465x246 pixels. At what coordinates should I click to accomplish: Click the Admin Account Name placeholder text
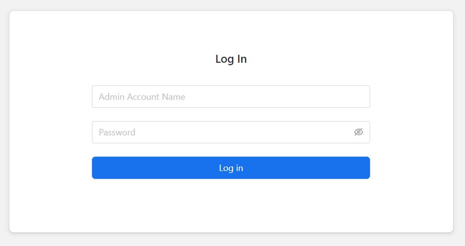[142, 97]
